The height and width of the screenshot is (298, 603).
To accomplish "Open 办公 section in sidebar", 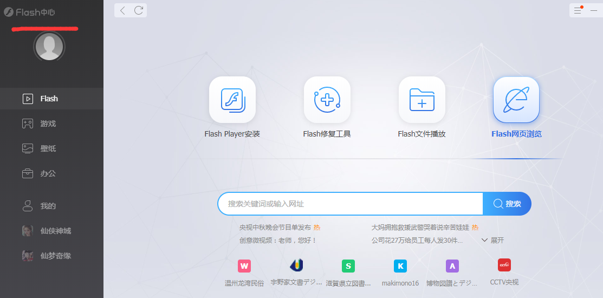I will [48, 173].
